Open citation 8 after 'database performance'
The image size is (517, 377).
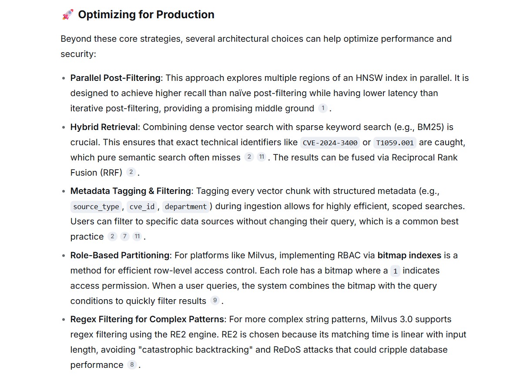[132, 364]
